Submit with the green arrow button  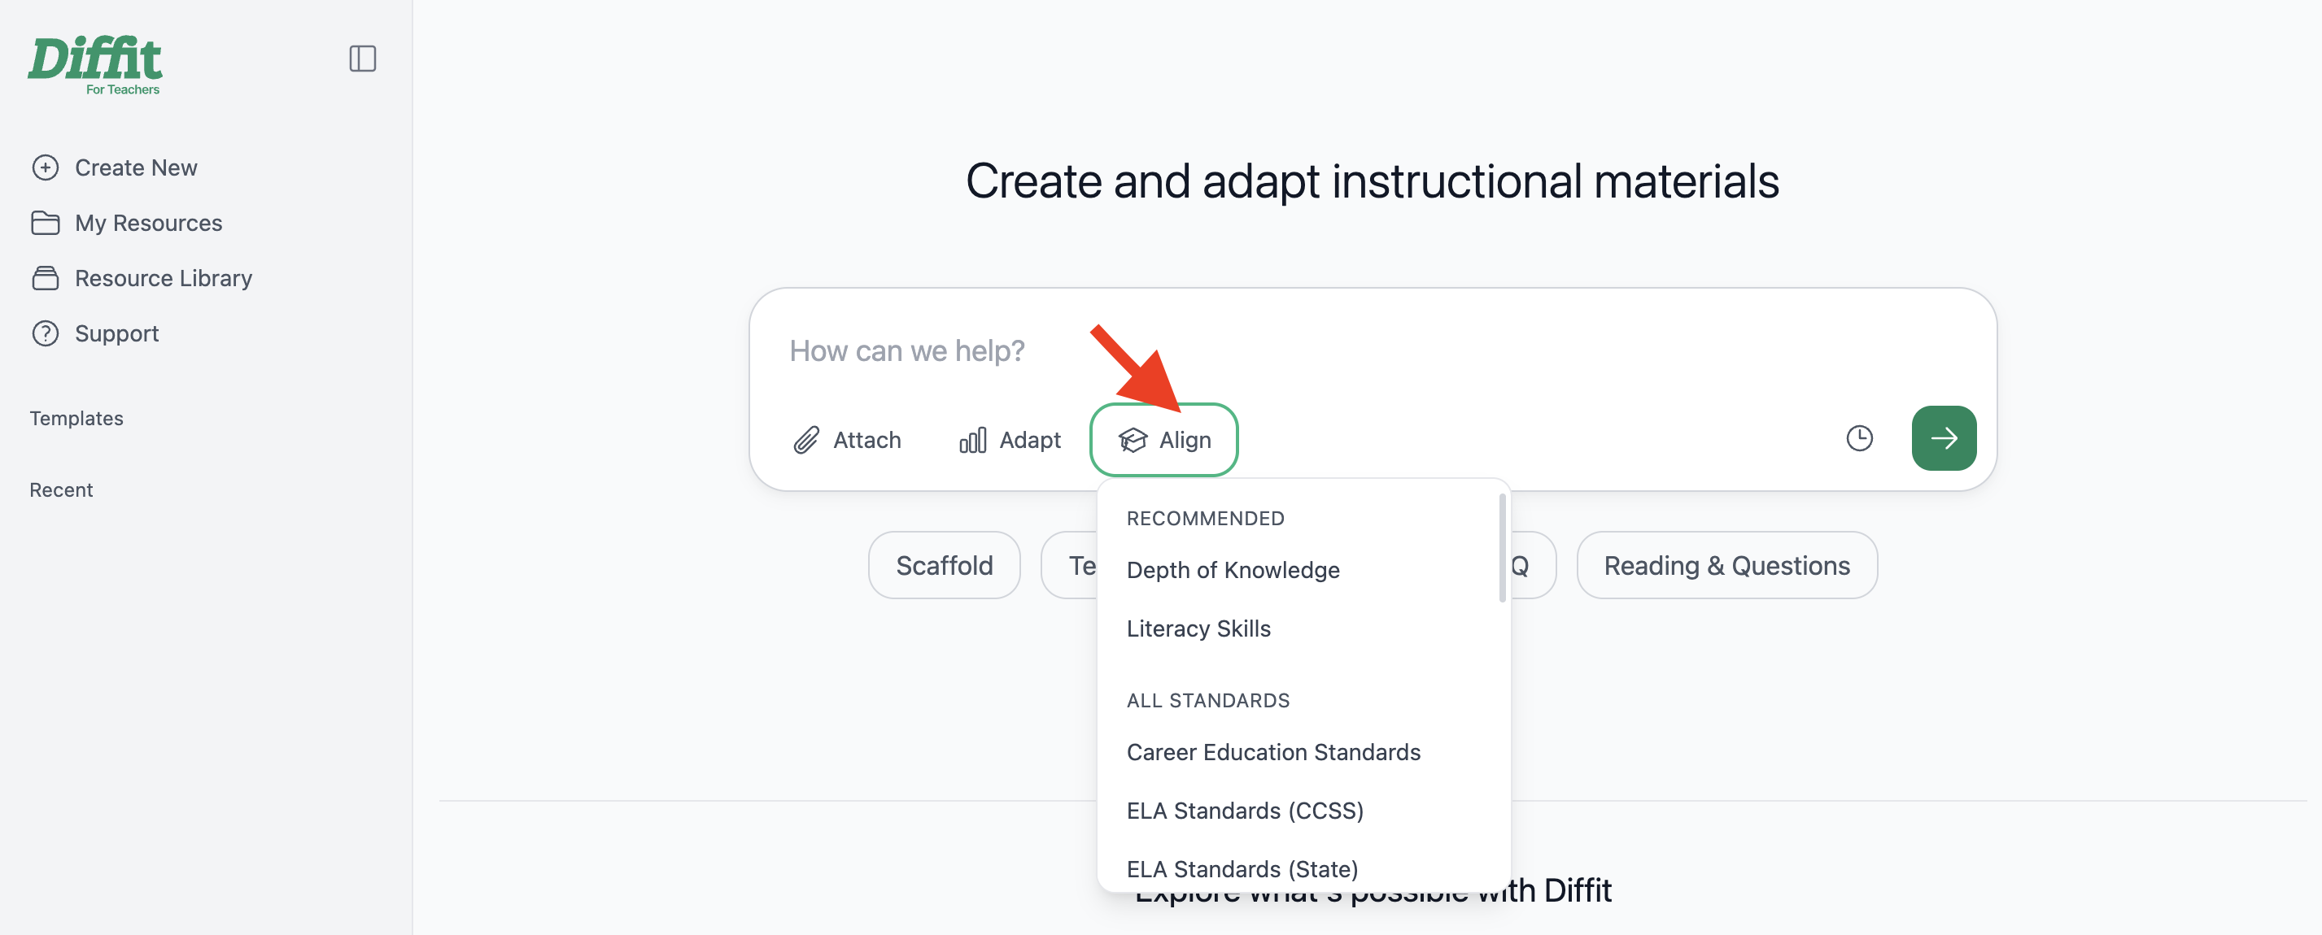(1944, 437)
